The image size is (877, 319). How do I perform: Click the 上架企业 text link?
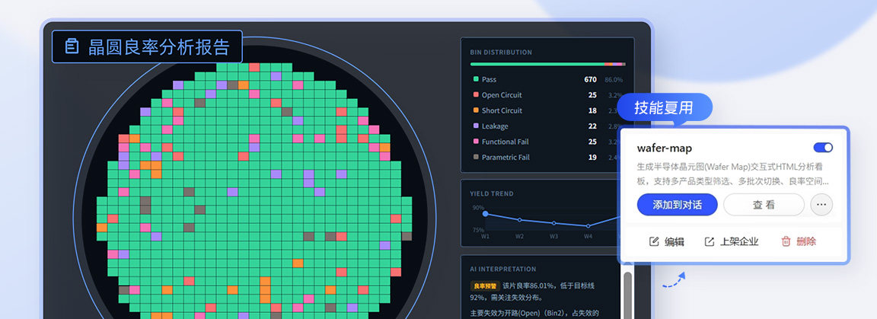click(739, 242)
